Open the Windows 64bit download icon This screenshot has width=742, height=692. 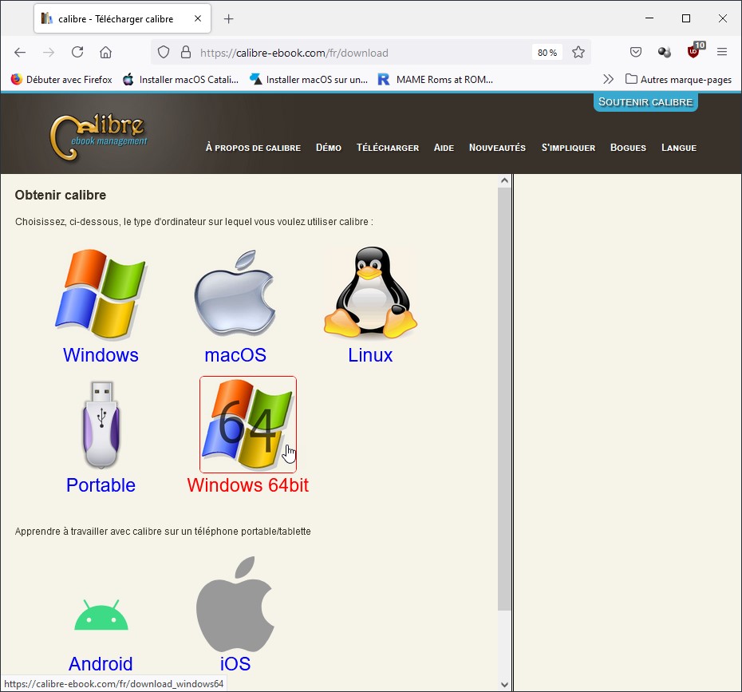pyautogui.click(x=247, y=425)
